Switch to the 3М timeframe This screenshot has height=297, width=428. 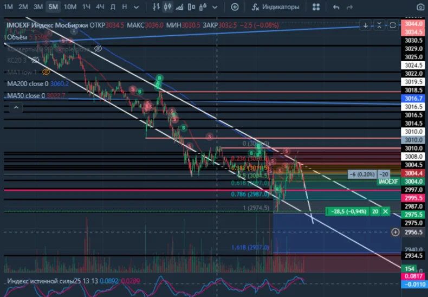point(38,7)
